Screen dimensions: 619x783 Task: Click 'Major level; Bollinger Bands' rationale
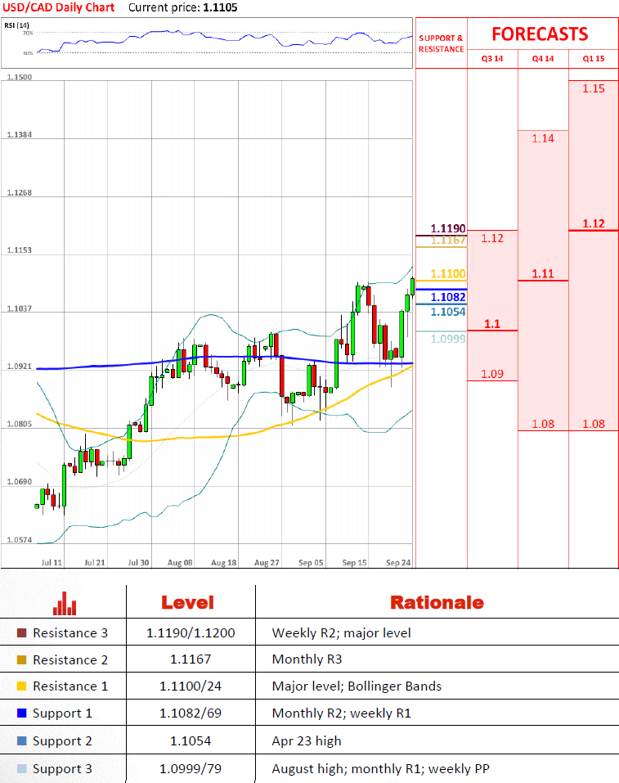tap(357, 686)
